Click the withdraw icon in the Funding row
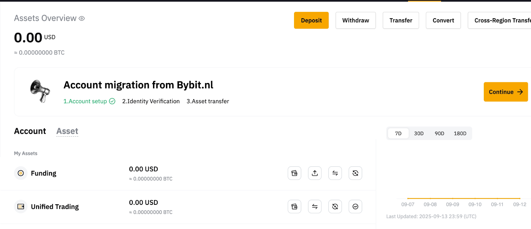 point(315,173)
